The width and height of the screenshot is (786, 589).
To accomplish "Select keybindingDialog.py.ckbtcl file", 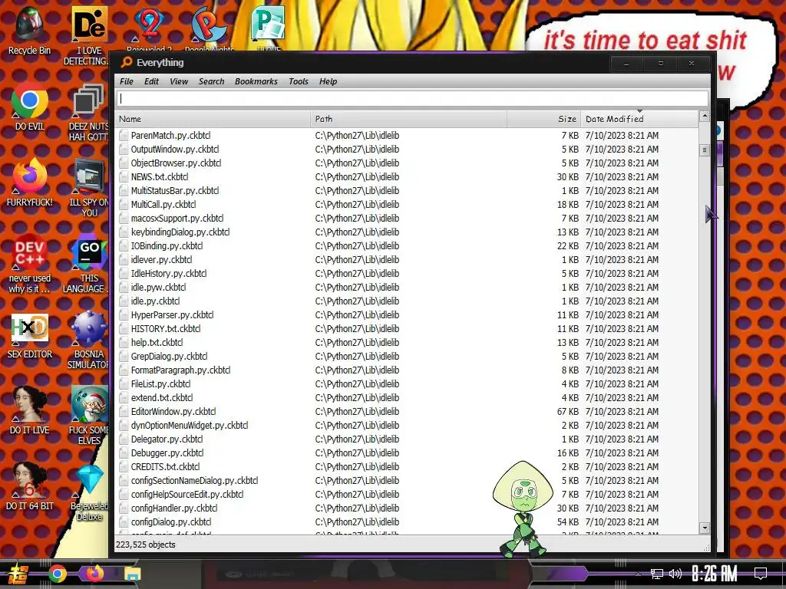I will 406,232.
